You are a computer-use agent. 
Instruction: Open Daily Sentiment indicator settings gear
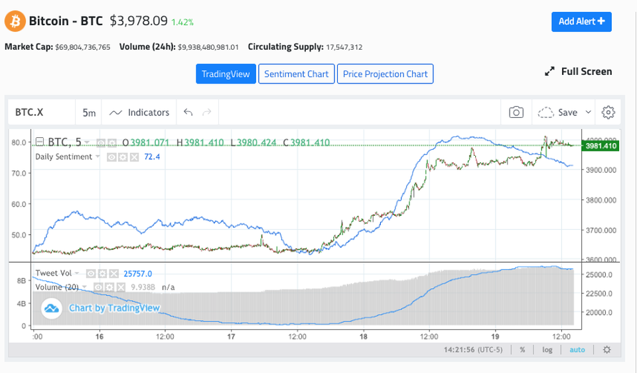point(123,157)
